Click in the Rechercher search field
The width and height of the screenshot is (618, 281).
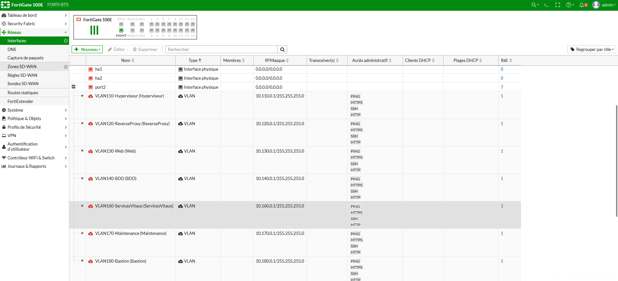pyautogui.click(x=221, y=49)
